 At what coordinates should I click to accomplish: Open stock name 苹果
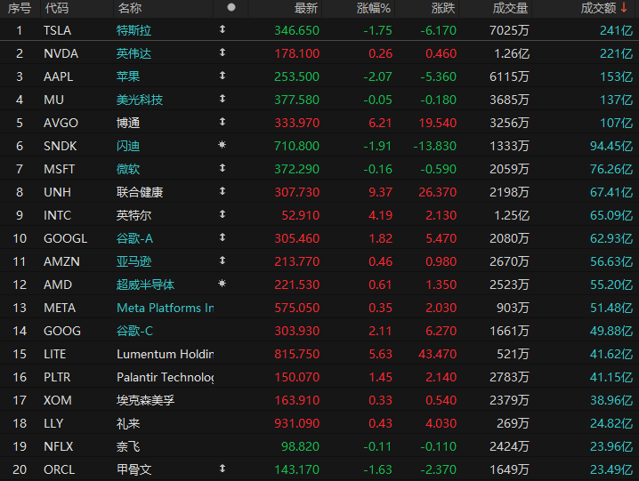[128, 76]
